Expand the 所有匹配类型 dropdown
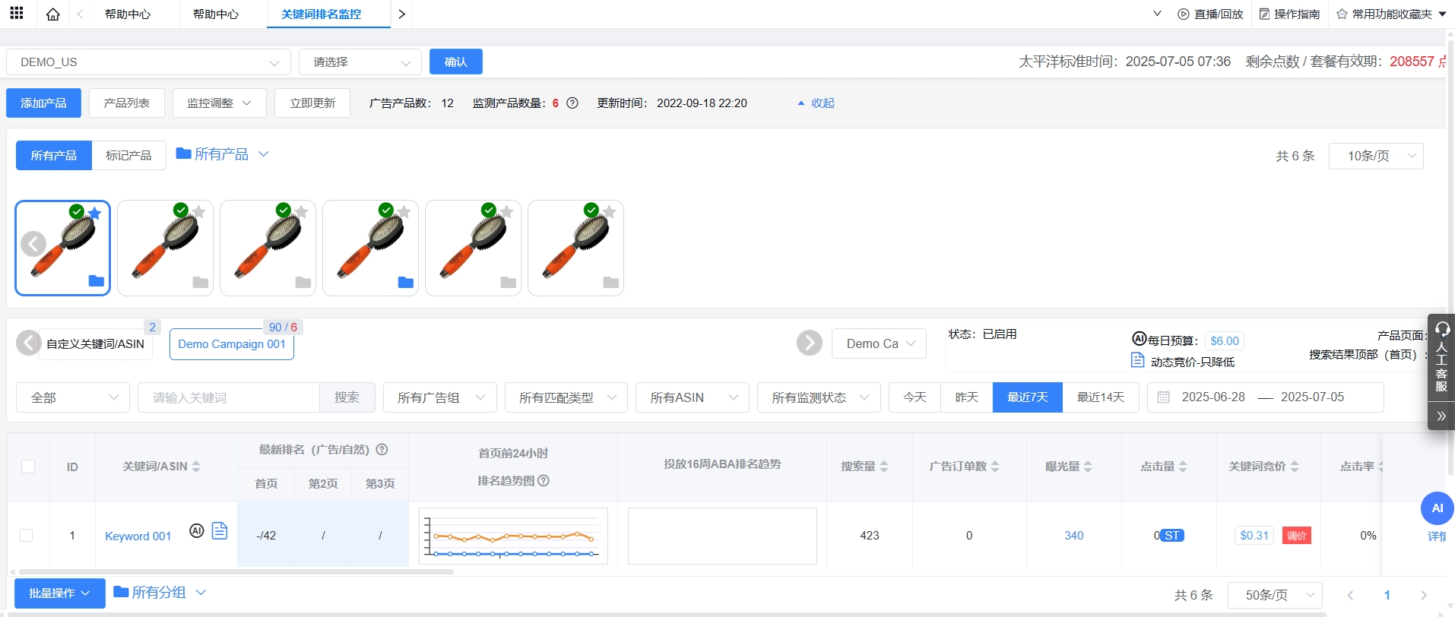The height and width of the screenshot is (617, 1455). click(x=566, y=398)
